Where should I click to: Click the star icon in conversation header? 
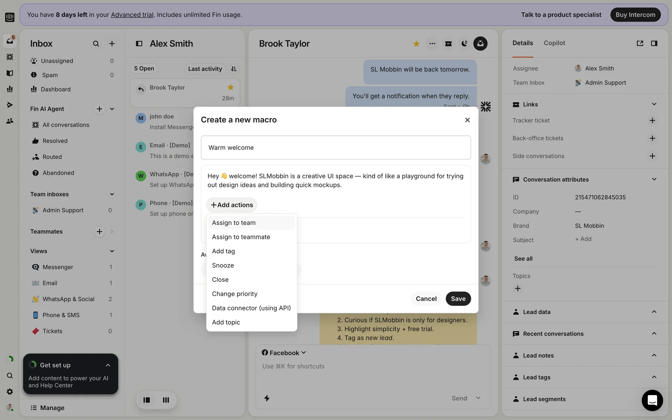416,44
